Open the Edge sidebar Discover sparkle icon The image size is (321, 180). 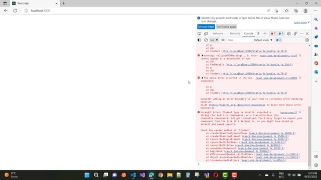point(316,28)
